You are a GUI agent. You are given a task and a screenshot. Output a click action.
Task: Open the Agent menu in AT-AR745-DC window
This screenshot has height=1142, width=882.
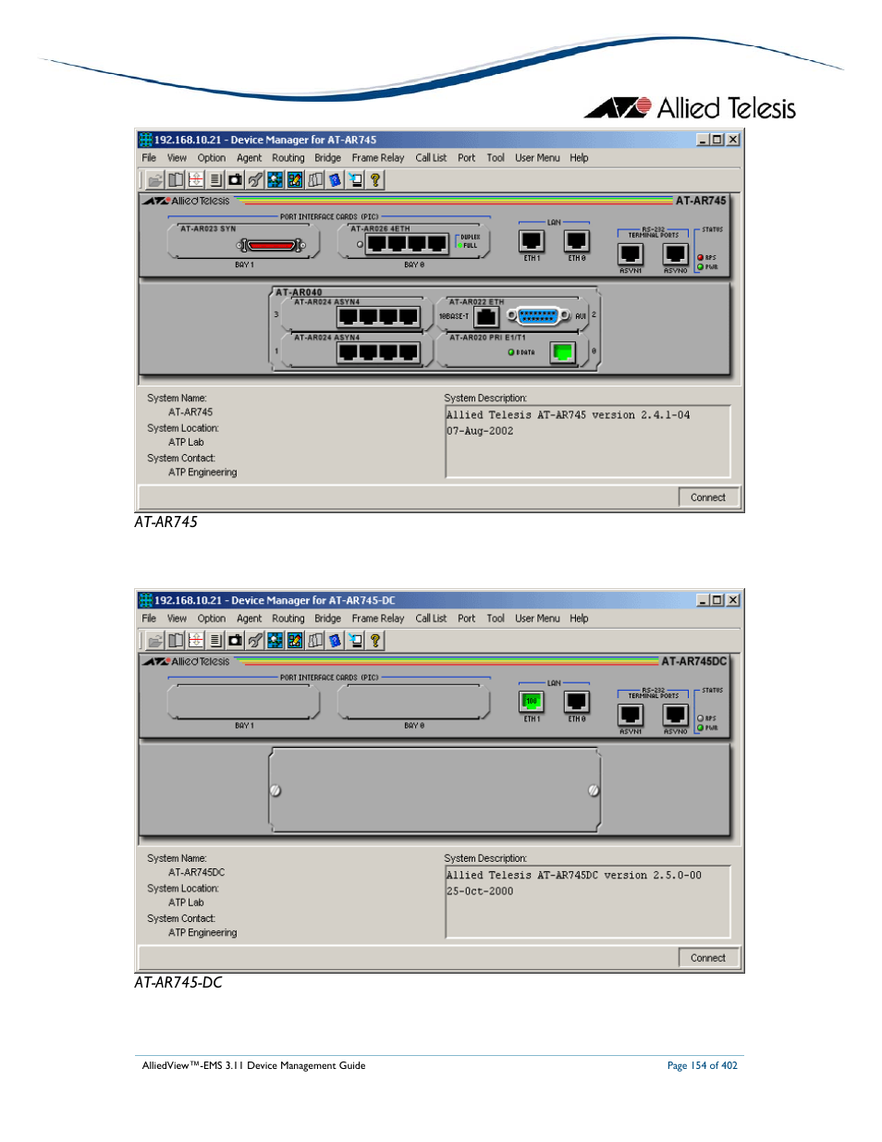(x=249, y=619)
